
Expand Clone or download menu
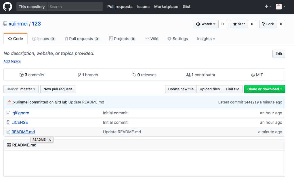[265, 89]
